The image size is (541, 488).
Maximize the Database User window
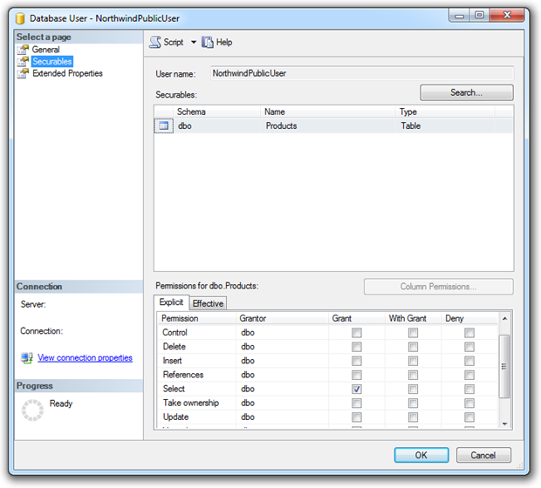(x=479, y=15)
